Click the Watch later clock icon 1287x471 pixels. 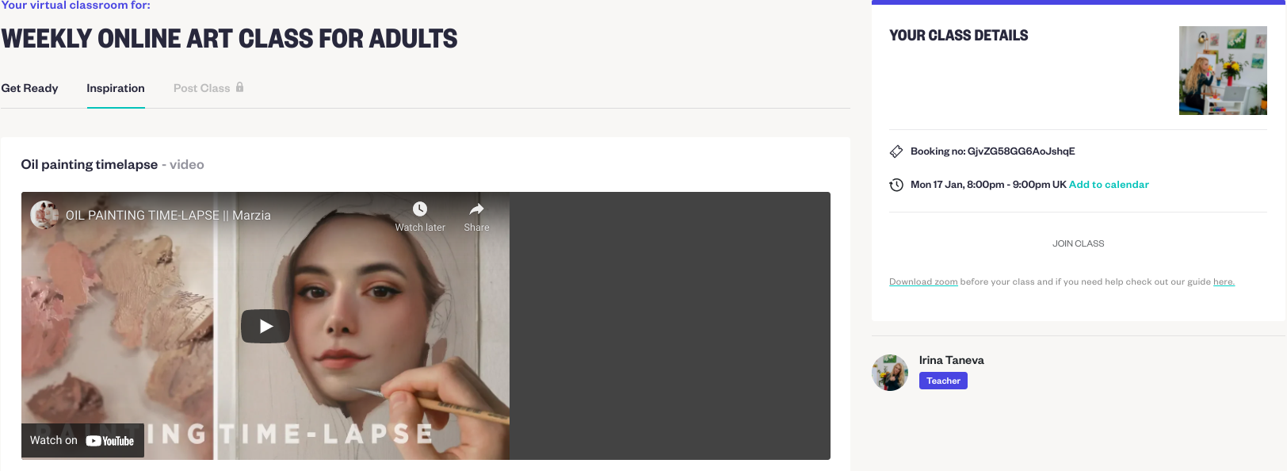[x=420, y=209]
